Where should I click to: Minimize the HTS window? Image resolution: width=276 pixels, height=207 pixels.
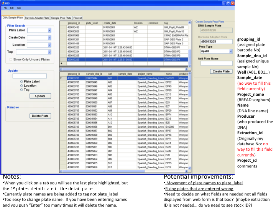click(x=224, y=3)
